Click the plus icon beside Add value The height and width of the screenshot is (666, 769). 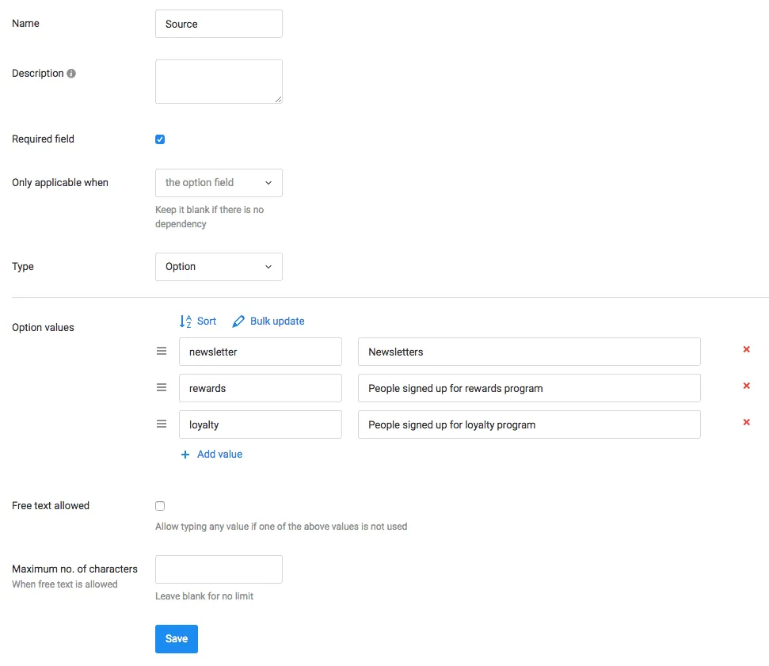185,454
